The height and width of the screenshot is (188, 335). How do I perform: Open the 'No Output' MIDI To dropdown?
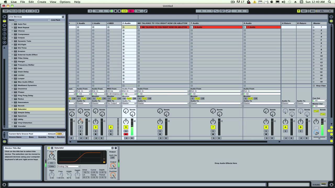pos(114,103)
